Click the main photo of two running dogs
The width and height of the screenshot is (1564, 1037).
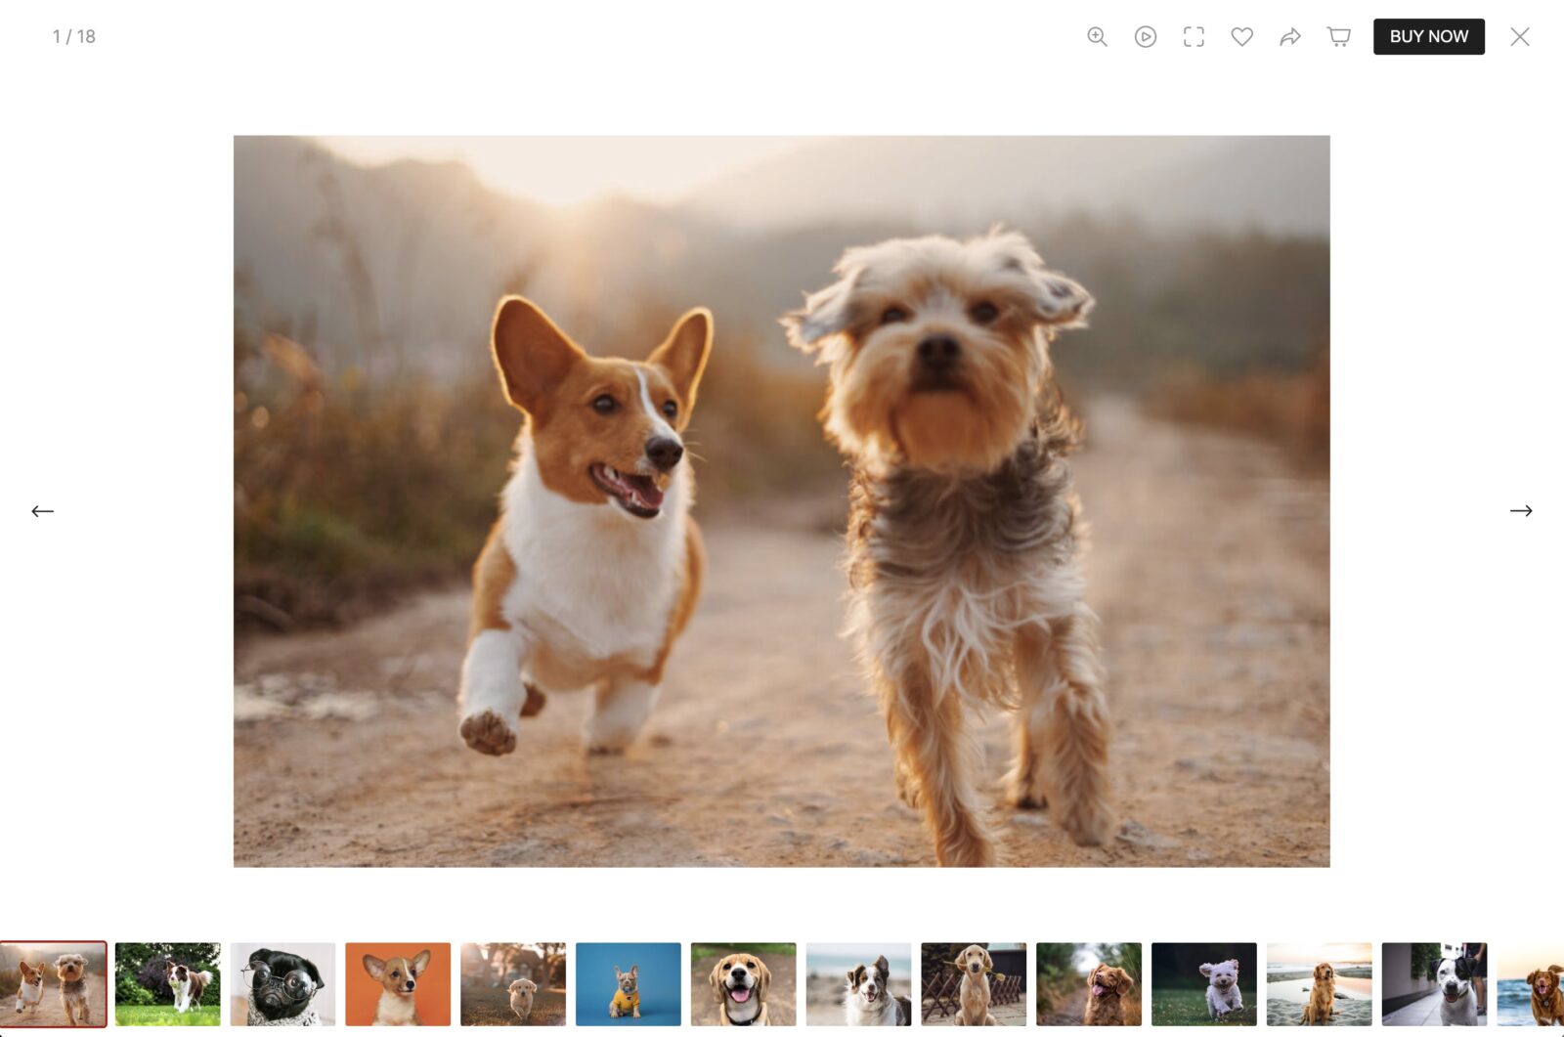[781, 500]
